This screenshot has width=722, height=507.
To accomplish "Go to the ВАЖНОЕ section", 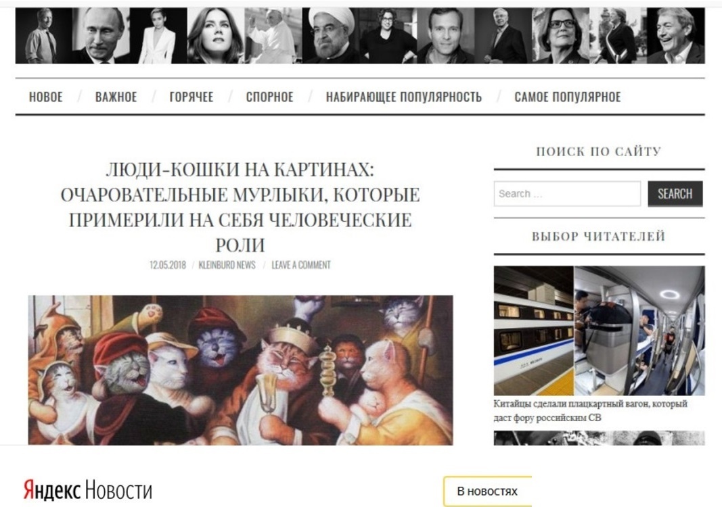I will [x=116, y=97].
